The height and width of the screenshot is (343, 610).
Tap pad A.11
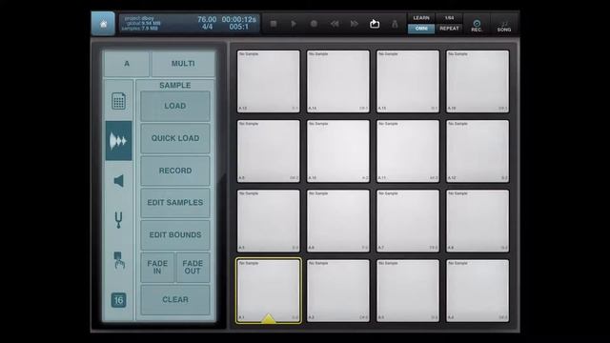point(408,151)
